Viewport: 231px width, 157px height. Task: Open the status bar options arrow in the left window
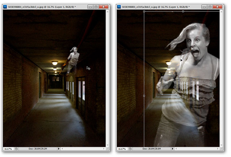pyautogui.click(x=58, y=149)
